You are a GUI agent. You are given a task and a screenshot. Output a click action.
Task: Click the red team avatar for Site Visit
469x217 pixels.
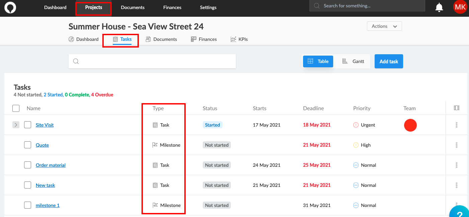tap(410, 125)
